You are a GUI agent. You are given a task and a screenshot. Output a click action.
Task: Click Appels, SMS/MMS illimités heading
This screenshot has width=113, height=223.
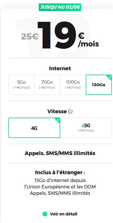pyautogui.click(x=60, y=153)
